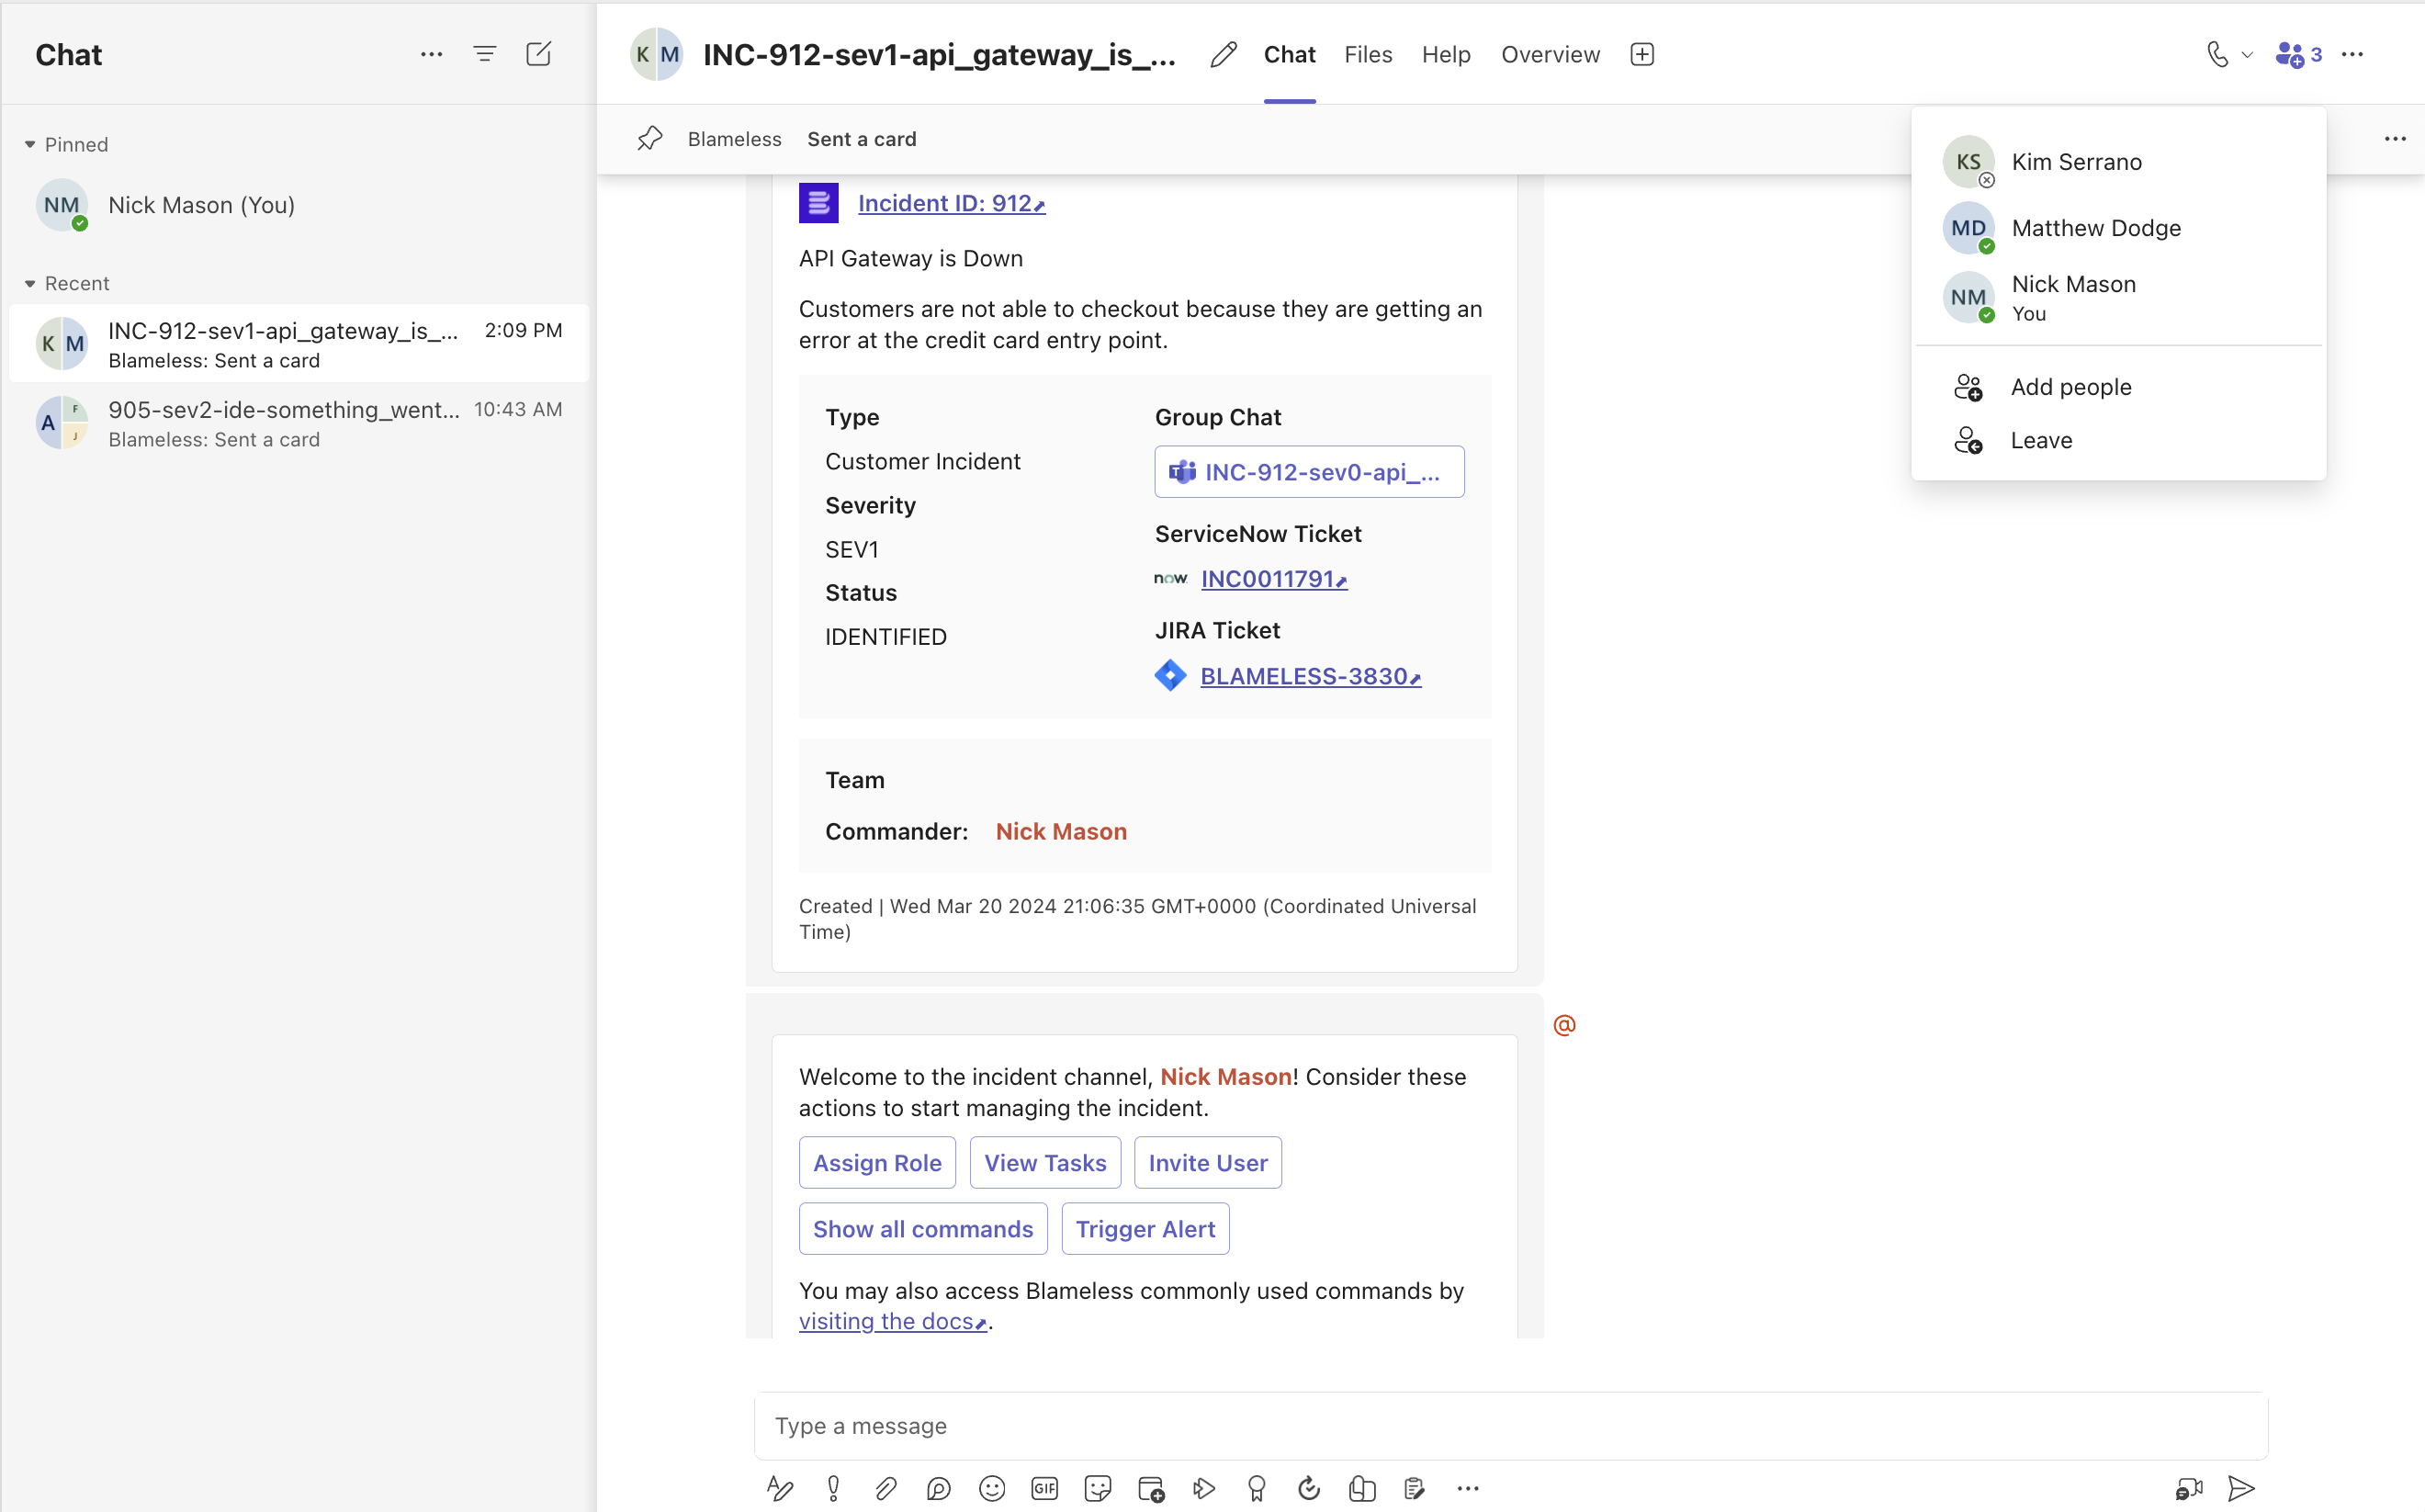Select Matthew Dodge in participants list
Image resolution: width=2425 pixels, height=1512 pixels.
(x=2118, y=228)
